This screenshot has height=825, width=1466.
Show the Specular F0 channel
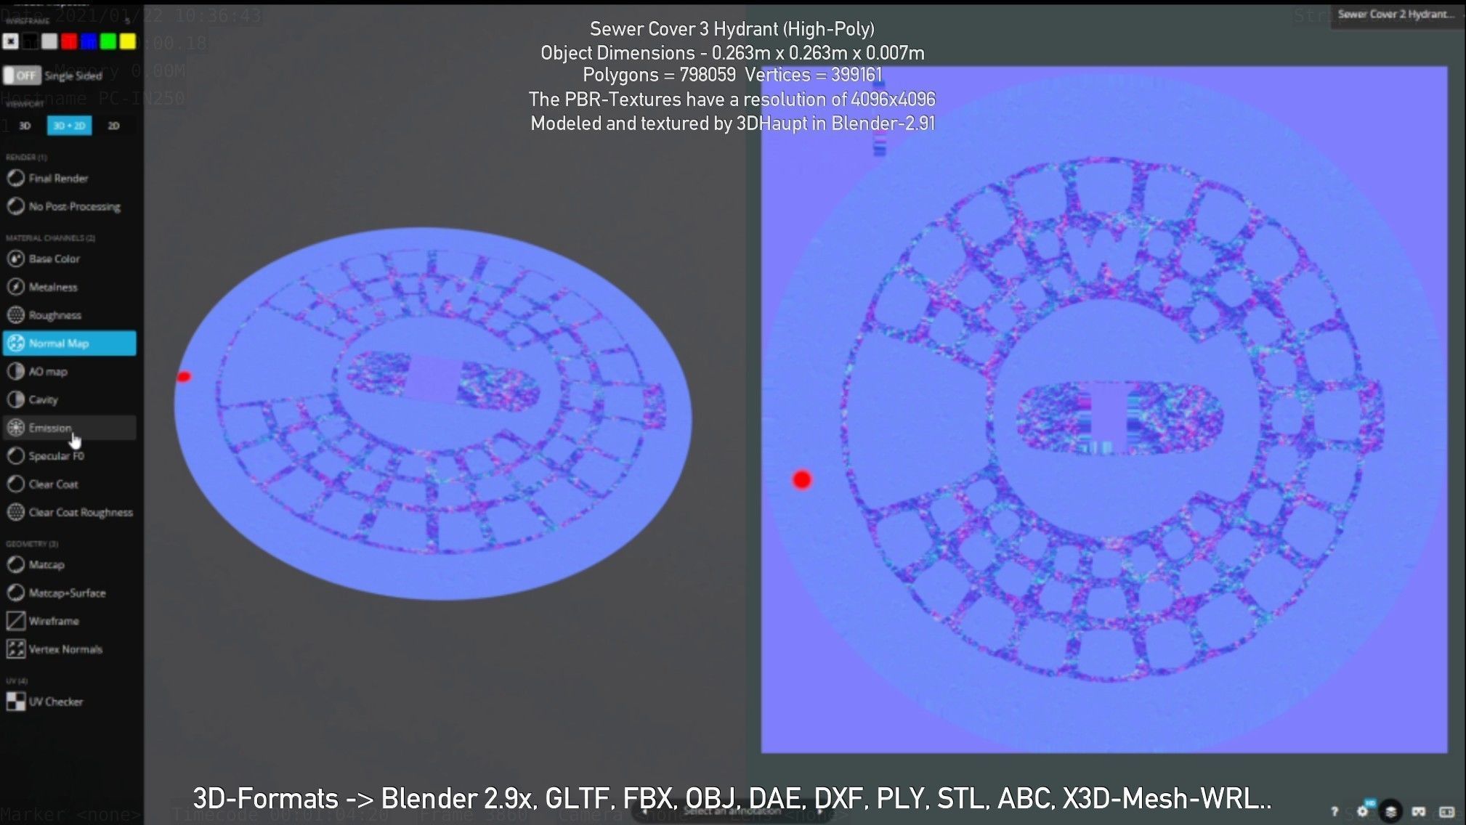pos(46,456)
